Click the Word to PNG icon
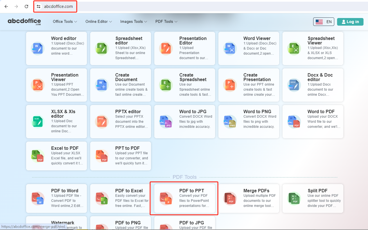This screenshot has height=230, width=368. (x=230, y=122)
